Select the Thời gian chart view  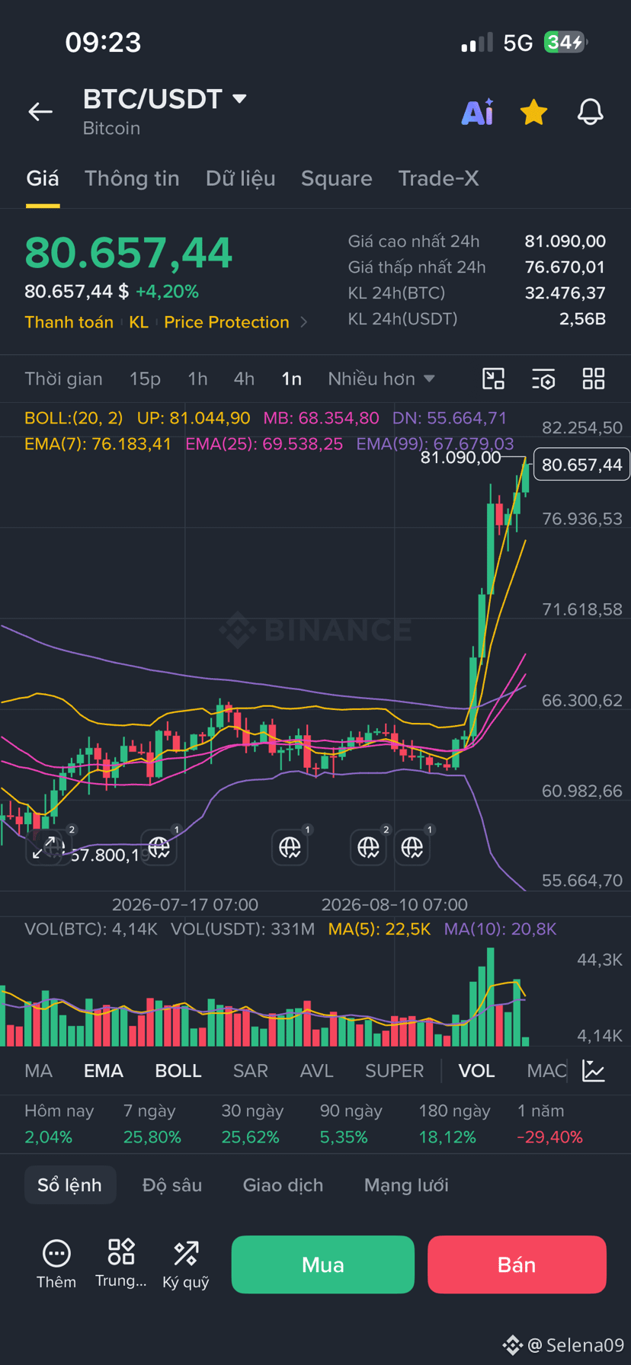coord(63,379)
